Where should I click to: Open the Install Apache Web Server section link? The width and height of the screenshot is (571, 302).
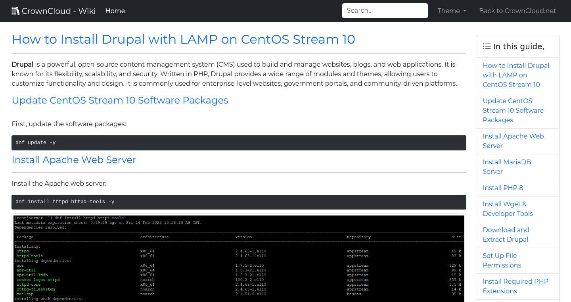[x=513, y=141]
